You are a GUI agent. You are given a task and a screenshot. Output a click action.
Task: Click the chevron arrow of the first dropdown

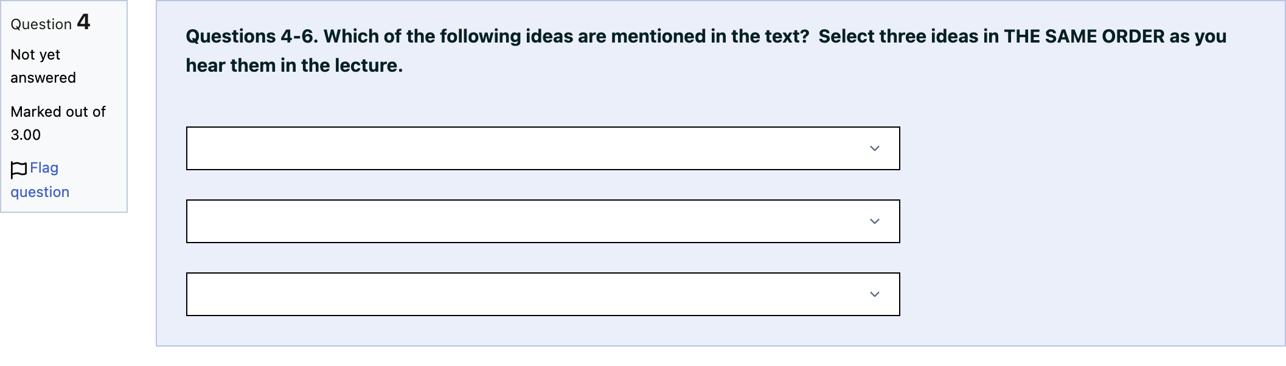click(x=875, y=148)
